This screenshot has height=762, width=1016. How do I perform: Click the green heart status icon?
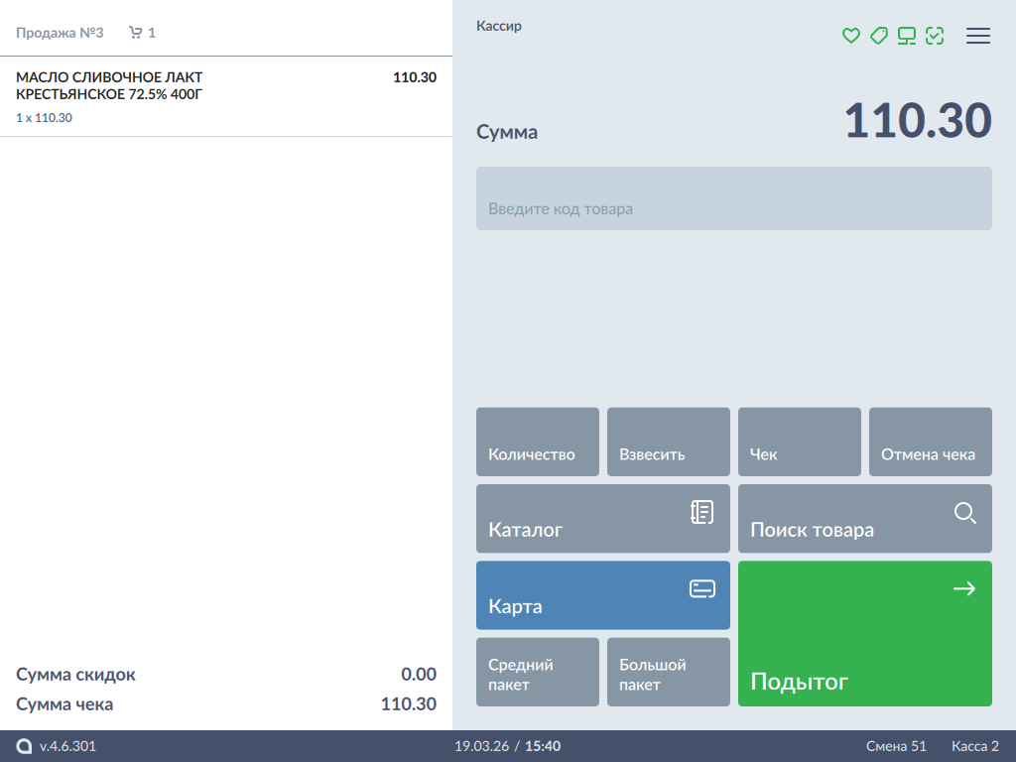tap(850, 36)
